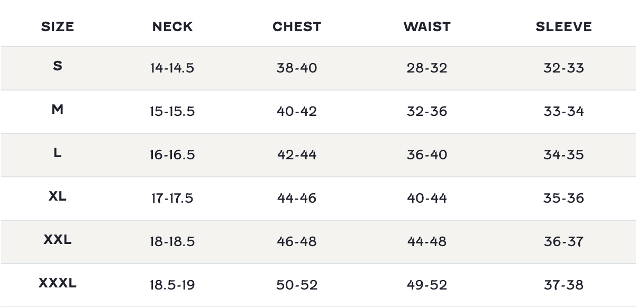Click the SLEEVE column header
Image resolution: width=637 pixels, height=307 pixels.
point(564,27)
